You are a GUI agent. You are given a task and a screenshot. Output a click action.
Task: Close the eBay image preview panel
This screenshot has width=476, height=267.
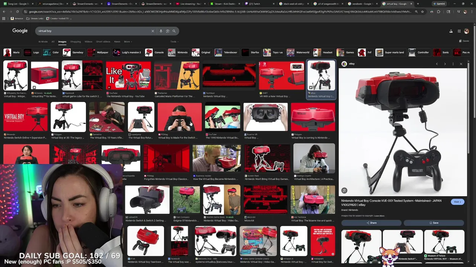[x=461, y=64]
